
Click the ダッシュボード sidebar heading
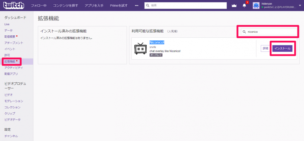(x=15, y=17)
